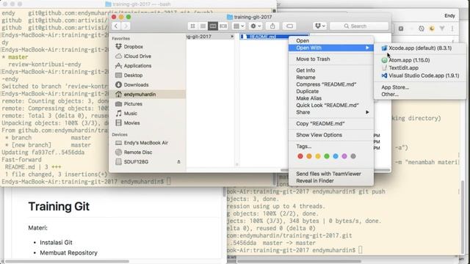Apply the orange tag color
470x264 pixels.
pyautogui.click(x=309, y=156)
